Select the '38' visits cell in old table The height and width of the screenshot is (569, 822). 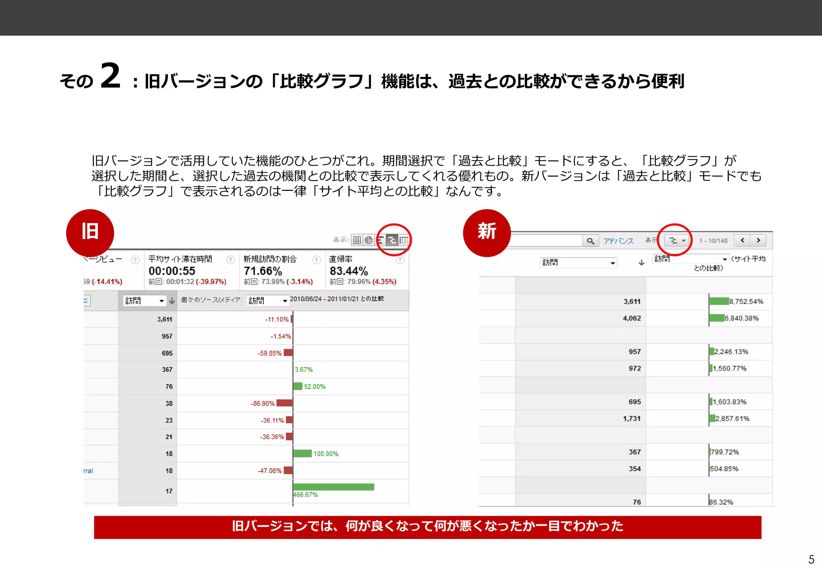pyautogui.click(x=169, y=403)
